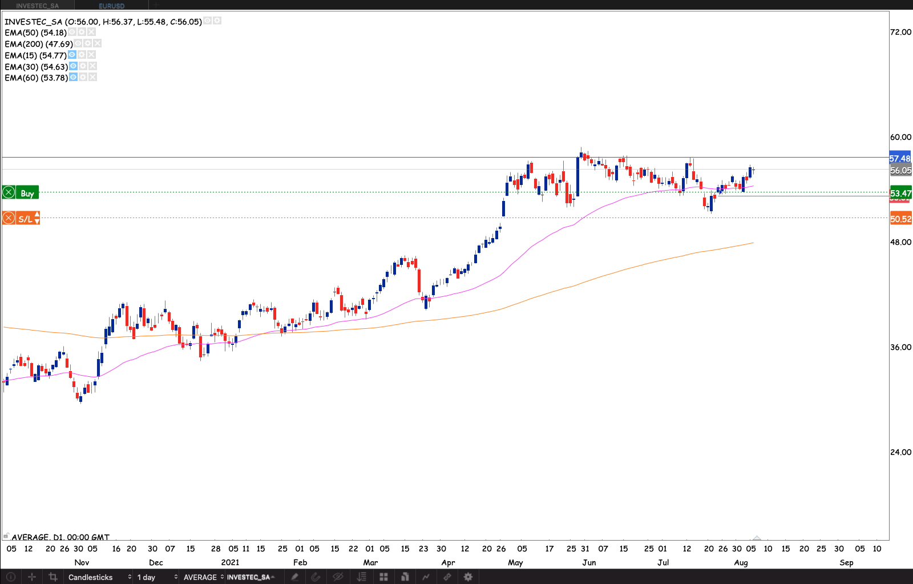913x584 pixels.
Task: Cancel the Buy order line
Action: pos(9,192)
